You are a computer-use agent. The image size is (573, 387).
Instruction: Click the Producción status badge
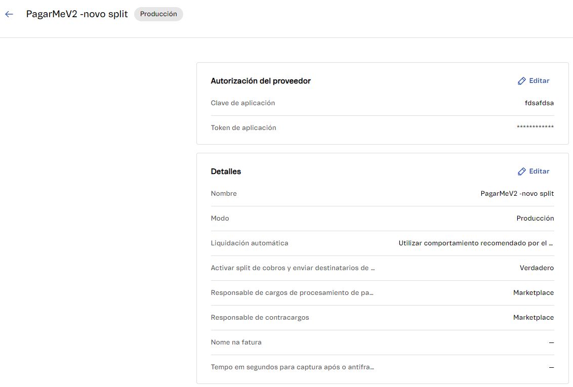click(158, 14)
